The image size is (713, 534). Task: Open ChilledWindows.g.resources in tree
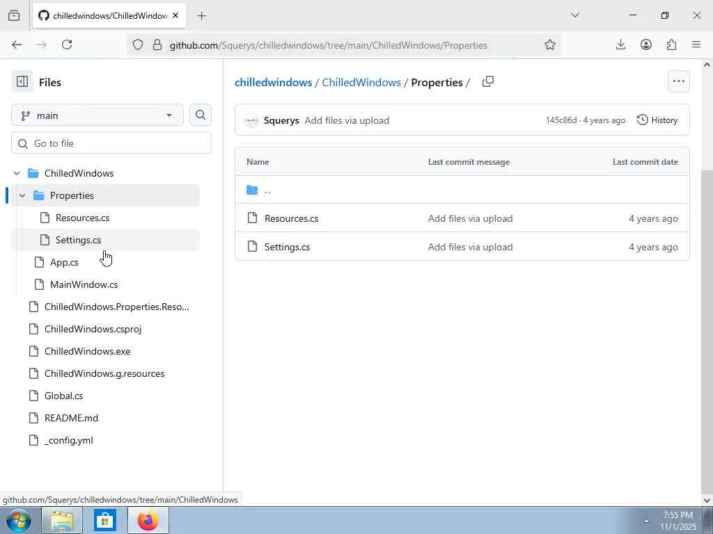(x=104, y=373)
